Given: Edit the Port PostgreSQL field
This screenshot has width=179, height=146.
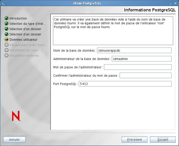Looking at the screenshot, I should 125,84.
